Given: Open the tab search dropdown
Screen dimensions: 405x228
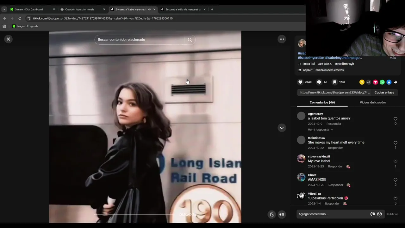Looking at the screenshot, I should [x=4, y=9].
